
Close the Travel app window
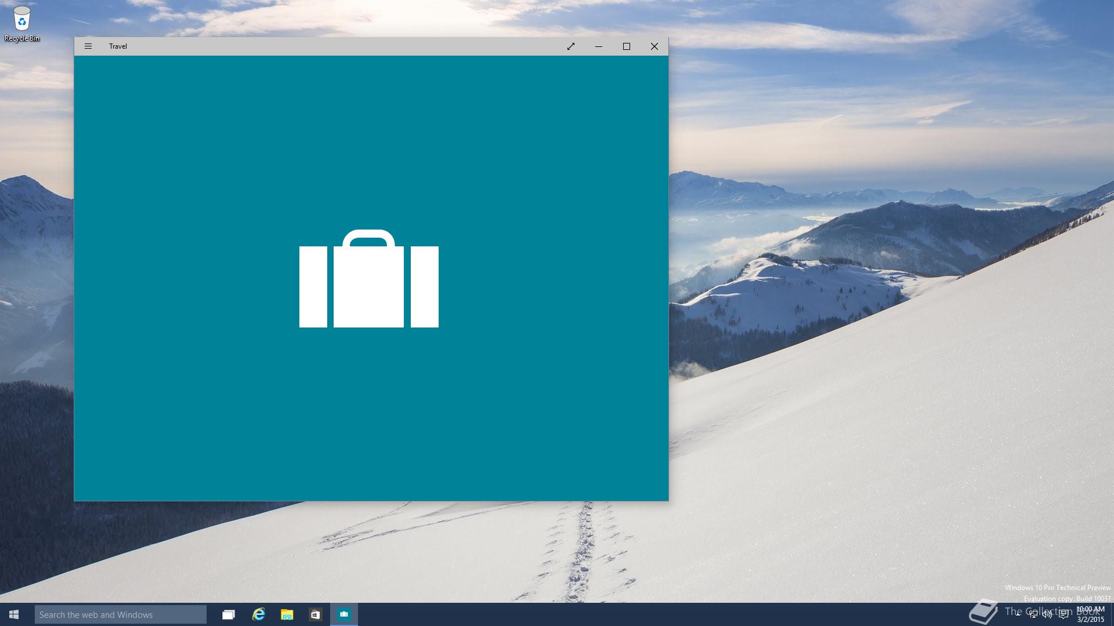(x=654, y=46)
